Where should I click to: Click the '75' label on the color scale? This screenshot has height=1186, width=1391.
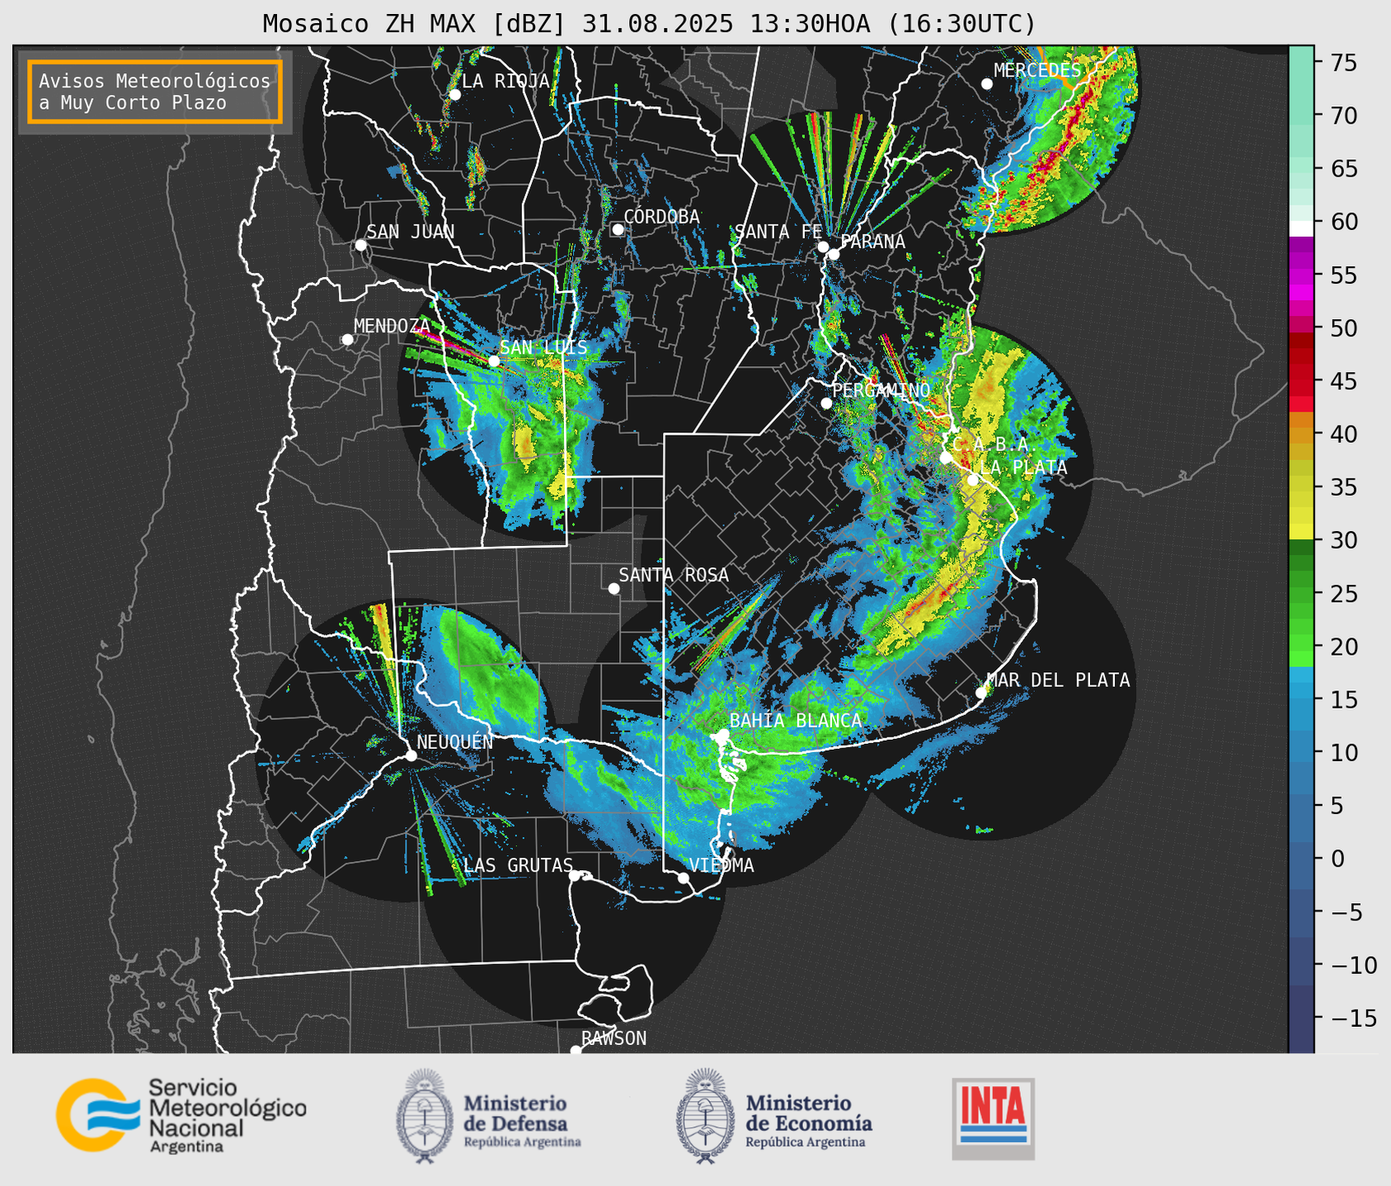point(1342,63)
